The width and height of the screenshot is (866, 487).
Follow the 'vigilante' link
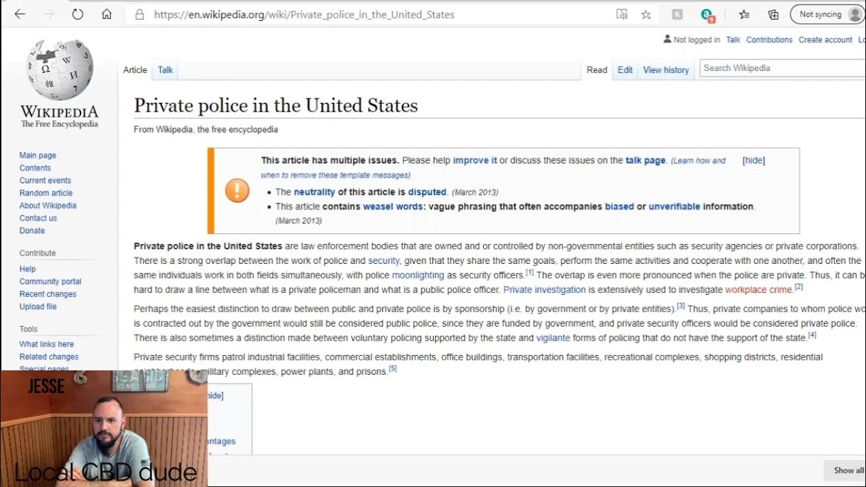point(553,338)
